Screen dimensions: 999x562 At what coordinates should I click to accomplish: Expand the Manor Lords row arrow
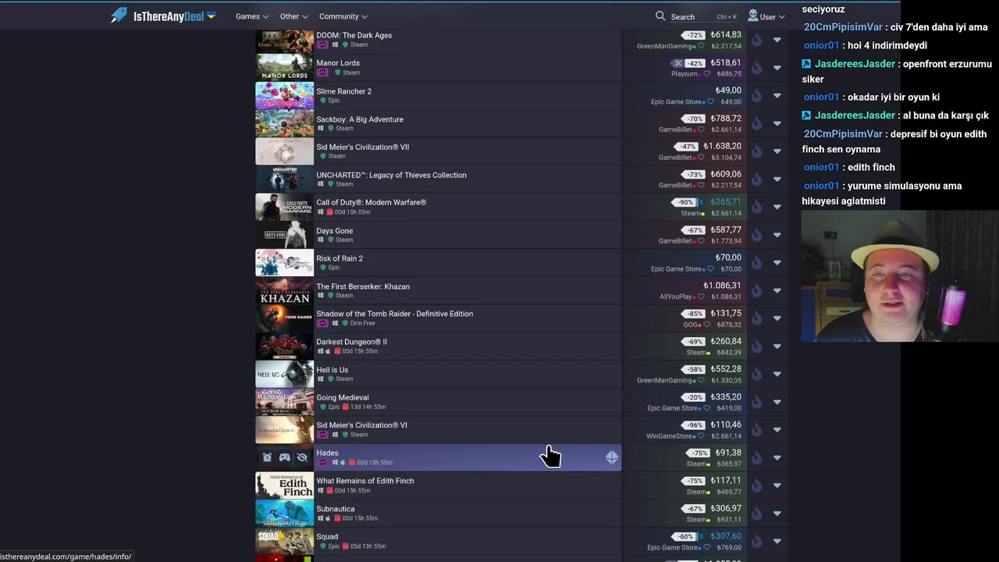click(x=777, y=68)
